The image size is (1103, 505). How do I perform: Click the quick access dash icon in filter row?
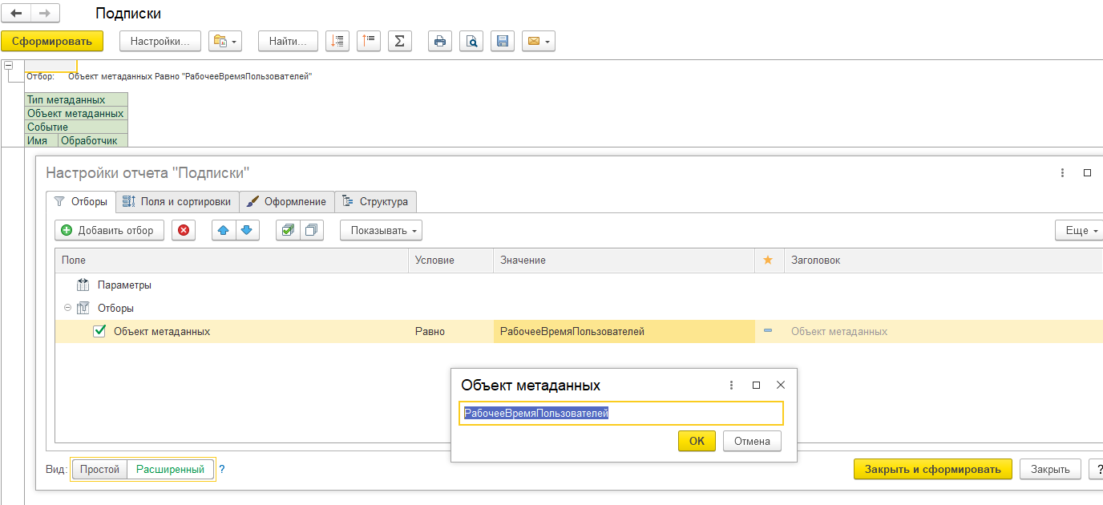[768, 331]
